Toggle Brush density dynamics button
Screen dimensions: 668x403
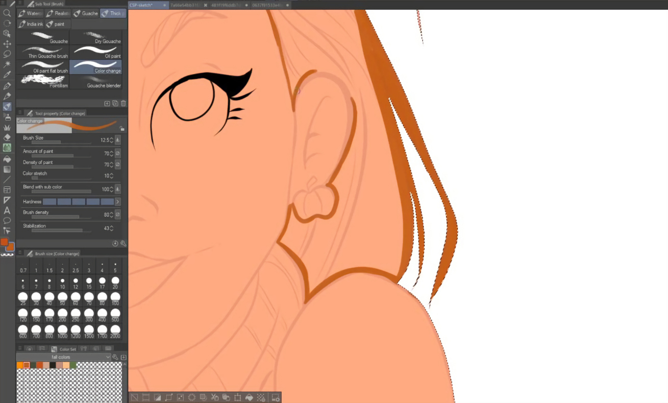(x=118, y=215)
